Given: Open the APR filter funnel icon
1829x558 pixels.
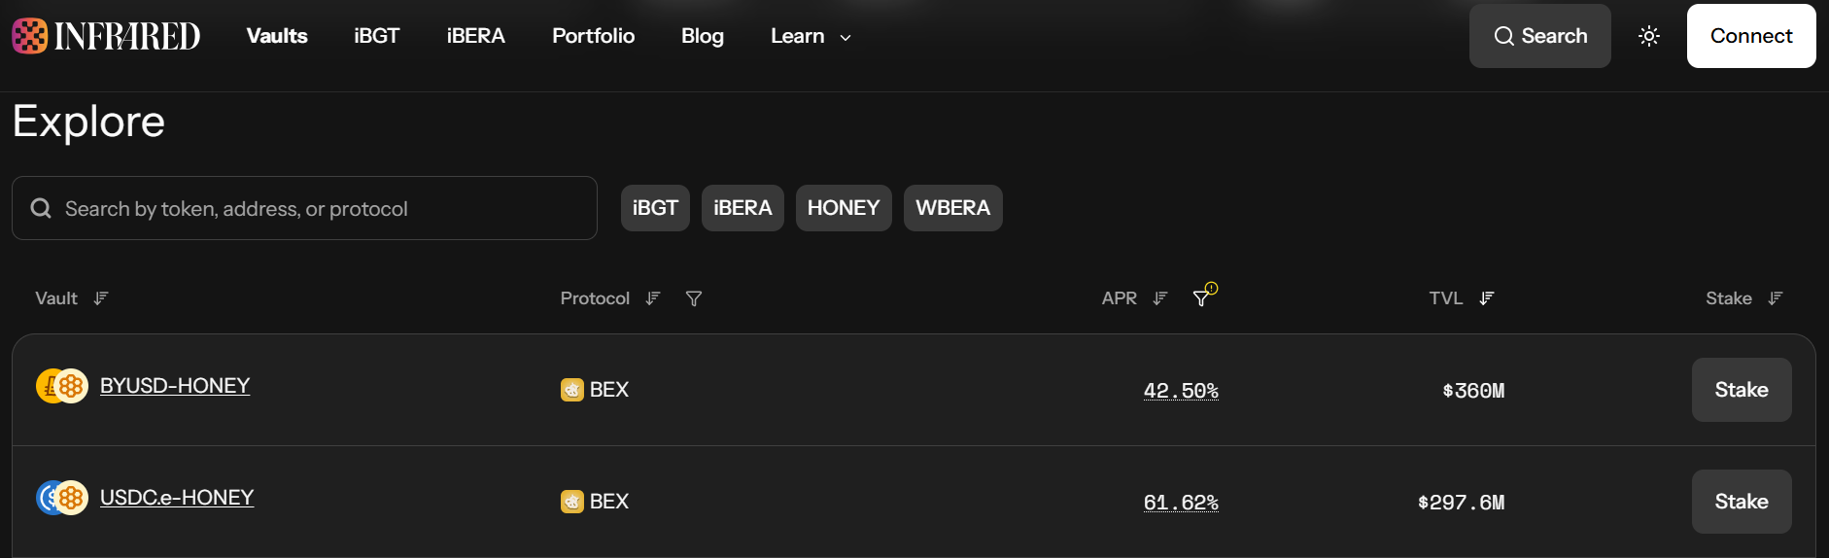Looking at the screenshot, I should click(x=1202, y=297).
